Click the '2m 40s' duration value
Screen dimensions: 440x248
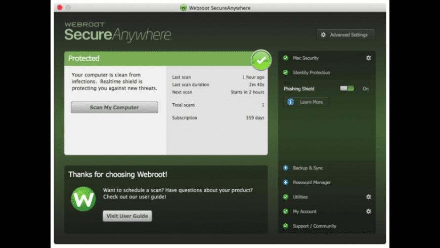[257, 85]
